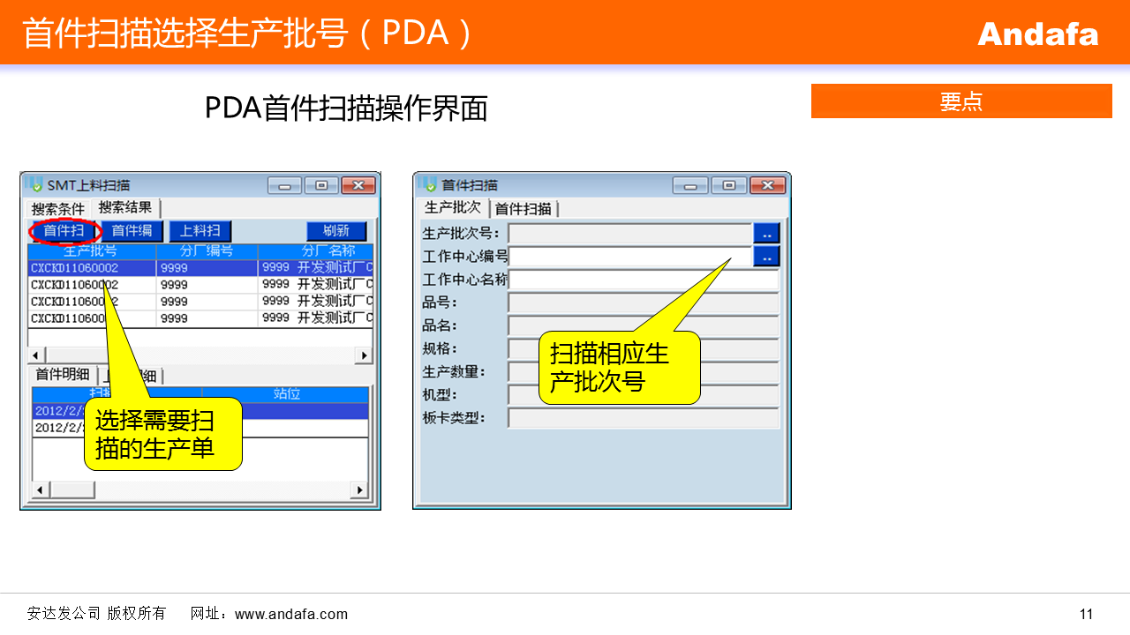
Task: Click the SMT上料扫描 title bar icon
Action: point(36,185)
